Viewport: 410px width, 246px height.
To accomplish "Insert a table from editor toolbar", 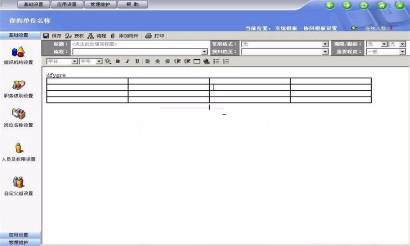I will click(x=197, y=61).
